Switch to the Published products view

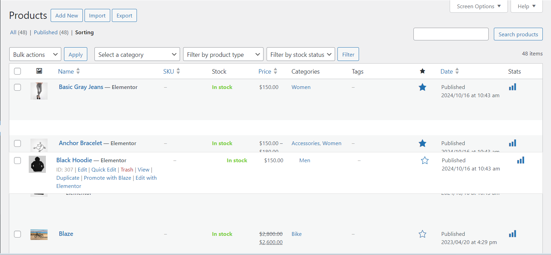pos(51,33)
